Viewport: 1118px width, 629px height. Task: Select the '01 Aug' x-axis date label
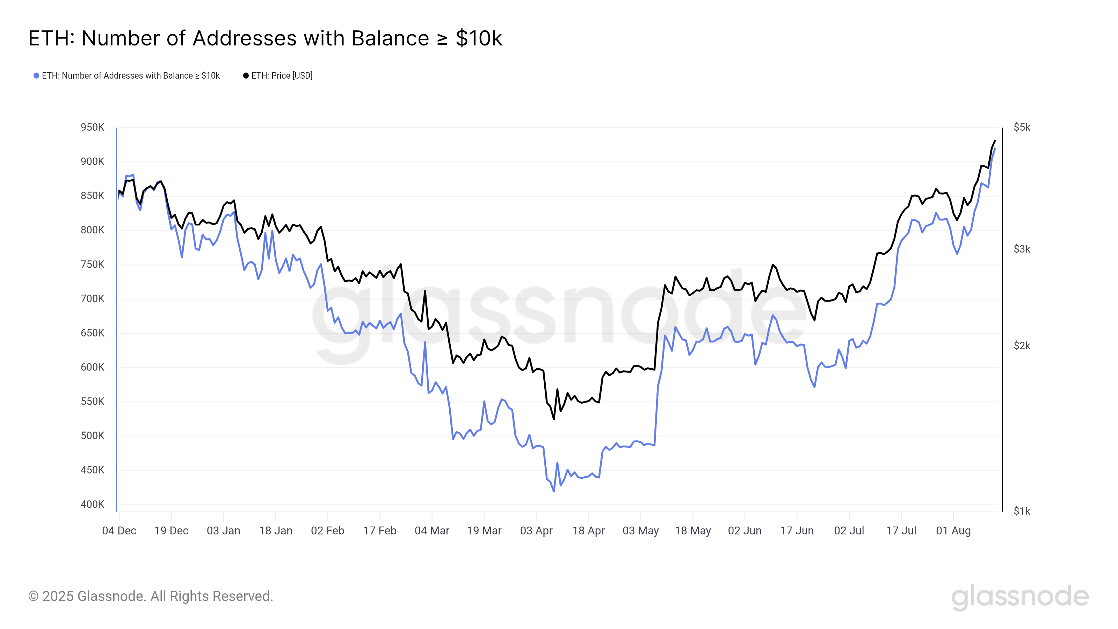(953, 530)
